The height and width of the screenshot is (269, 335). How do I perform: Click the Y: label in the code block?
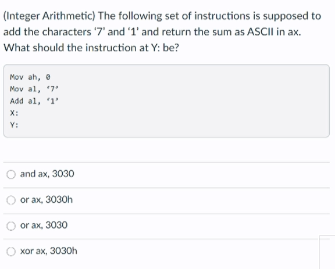14,125
